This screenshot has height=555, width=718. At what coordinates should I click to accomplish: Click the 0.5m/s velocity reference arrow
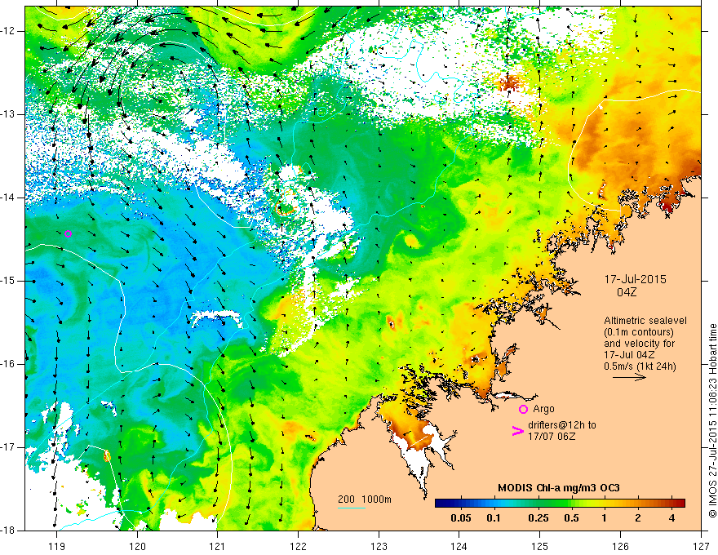click(629, 377)
